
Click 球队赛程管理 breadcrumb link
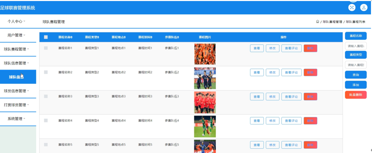(332, 22)
